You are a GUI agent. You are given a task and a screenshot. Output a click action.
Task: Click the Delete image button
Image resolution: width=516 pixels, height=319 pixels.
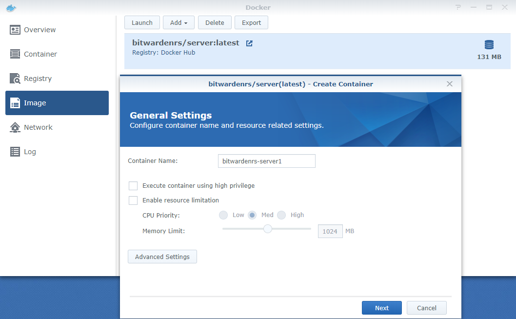[x=215, y=23]
